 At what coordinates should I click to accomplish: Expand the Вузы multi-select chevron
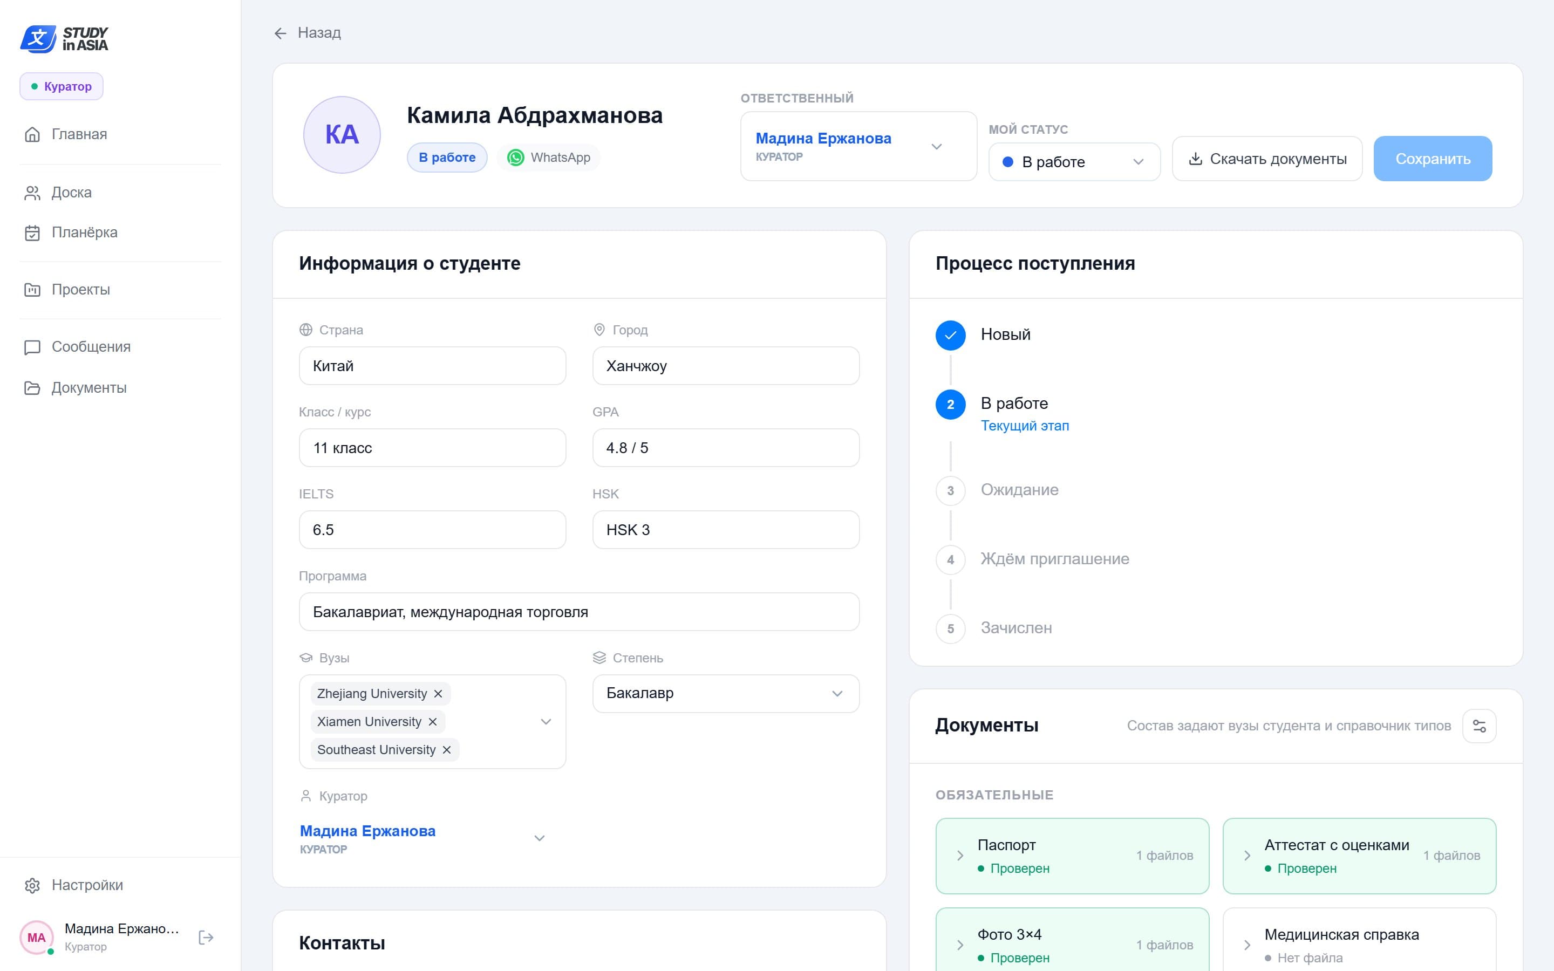(546, 722)
